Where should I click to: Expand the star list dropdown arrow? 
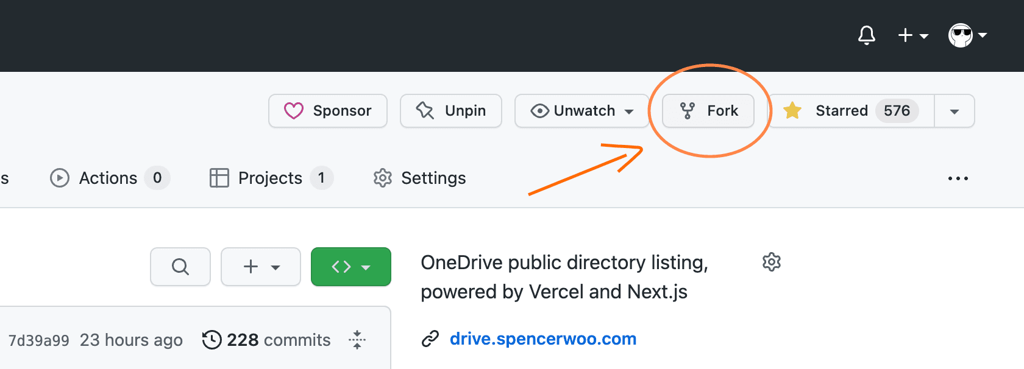tap(954, 111)
